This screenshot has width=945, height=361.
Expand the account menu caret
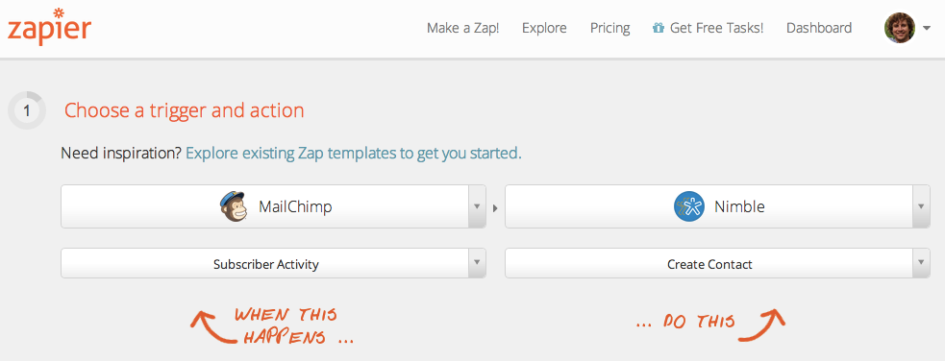pyautogui.click(x=927, y=28)
